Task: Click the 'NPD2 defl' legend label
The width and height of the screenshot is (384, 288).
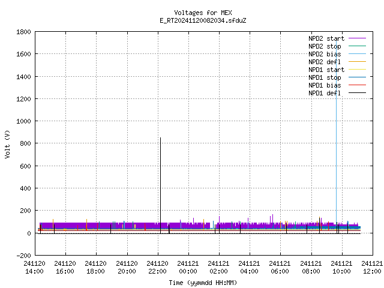Action: pos(325,62)
